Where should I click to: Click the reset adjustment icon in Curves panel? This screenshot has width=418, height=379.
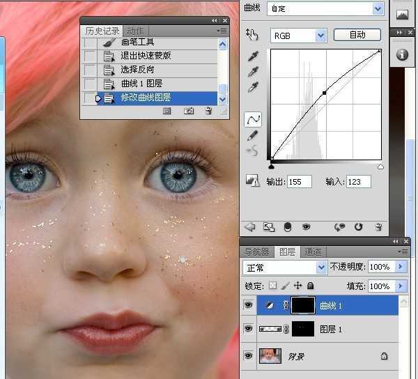(x=359, y=226)
